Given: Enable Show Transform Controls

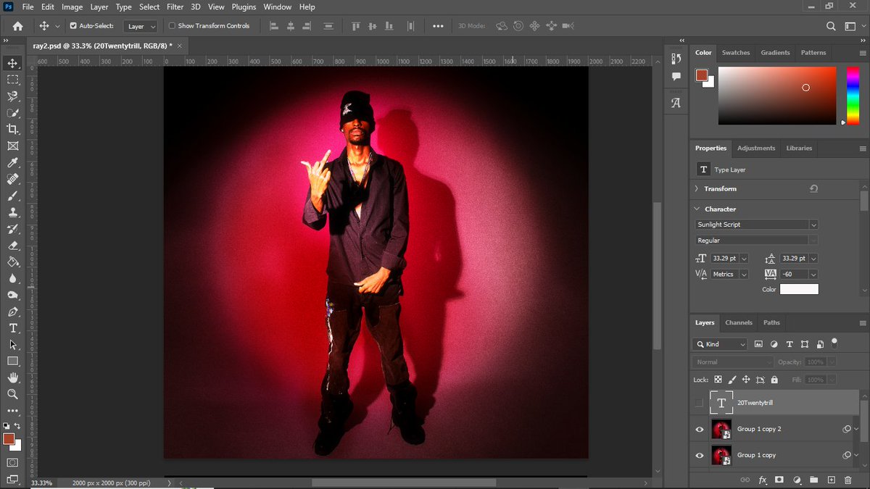Looking at the screenshot, I should pos(173,25).
